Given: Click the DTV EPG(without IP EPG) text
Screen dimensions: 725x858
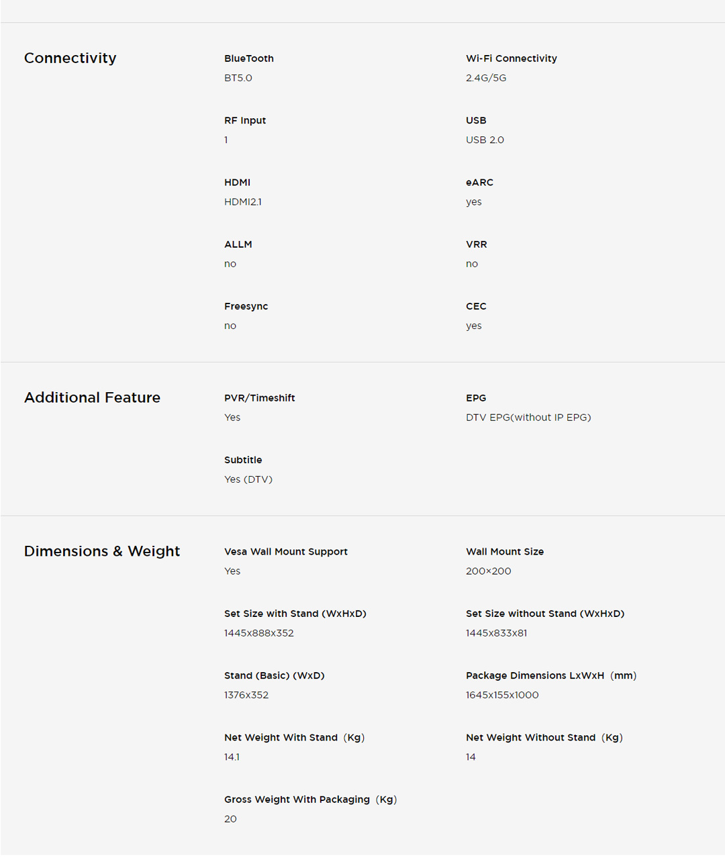Looking at the screenshot, I should tap(528, 418).
